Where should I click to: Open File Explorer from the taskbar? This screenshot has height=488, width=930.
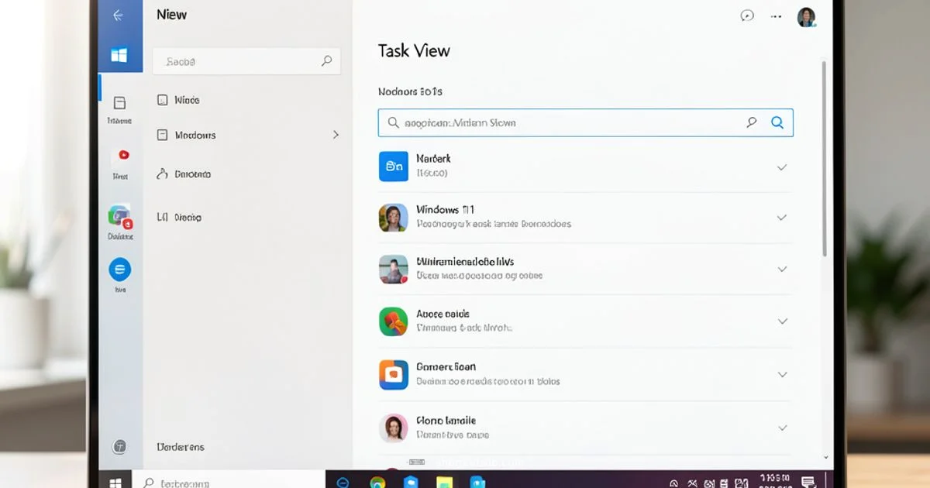[445, 481]
